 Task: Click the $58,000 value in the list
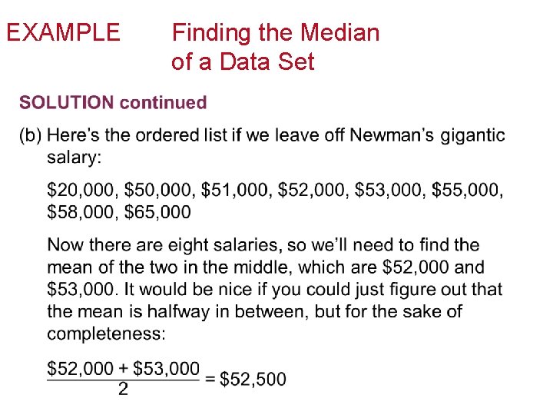(x=82, y=211)
